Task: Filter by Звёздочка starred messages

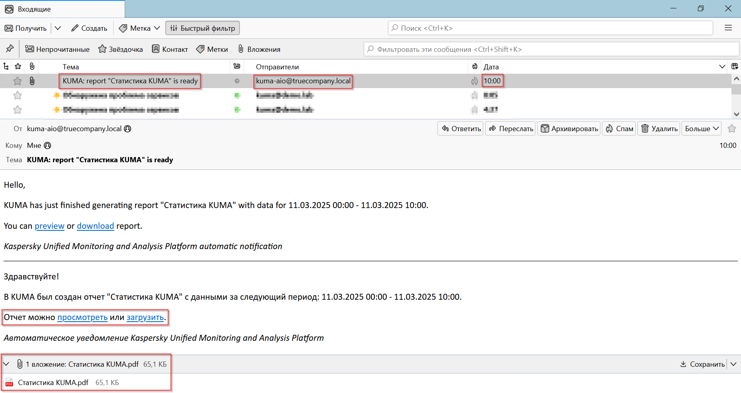Action: 120,49
